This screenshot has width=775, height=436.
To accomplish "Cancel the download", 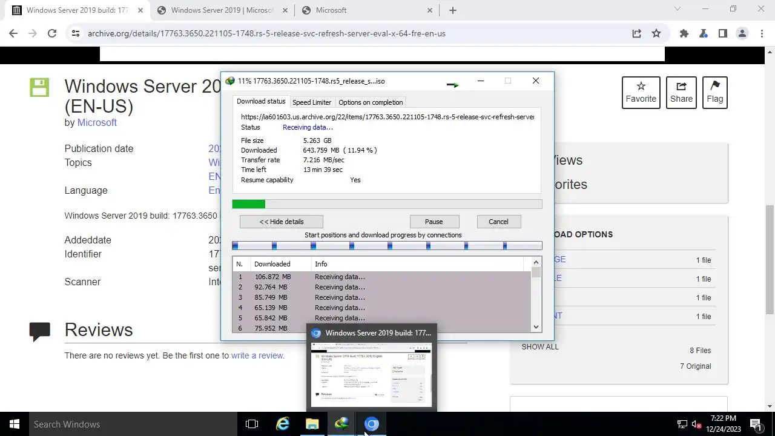I will (498, 222).
